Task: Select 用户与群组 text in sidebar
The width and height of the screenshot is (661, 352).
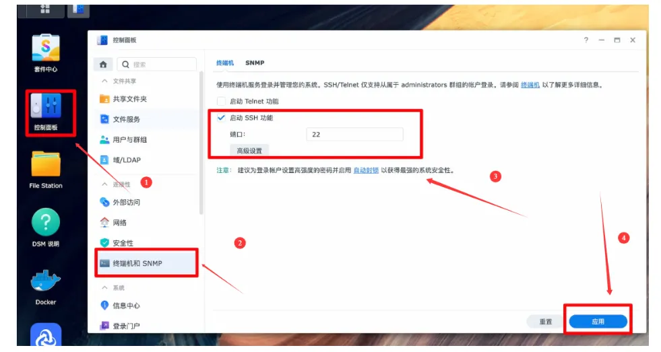Action: click(x=130, y=139)
